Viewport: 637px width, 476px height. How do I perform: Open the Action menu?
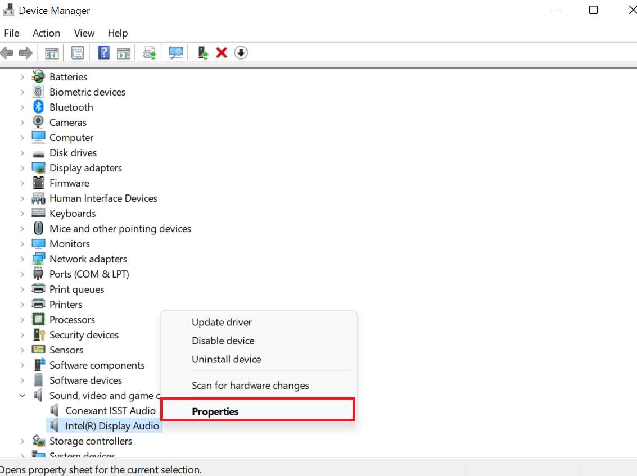46,33
